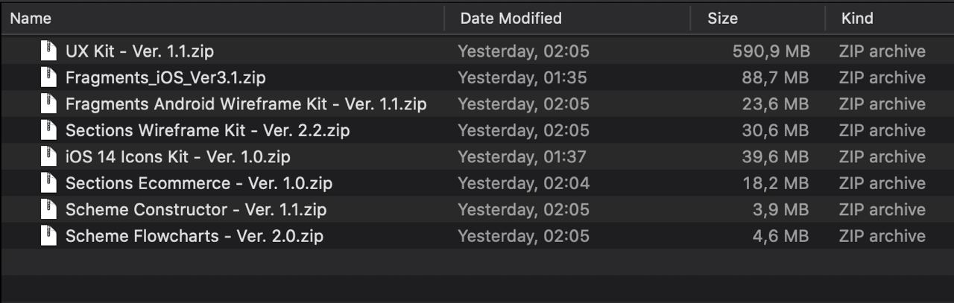Sort files by the Size column header
The height and width of the screenshot is (303, 954).
(722, 18)
